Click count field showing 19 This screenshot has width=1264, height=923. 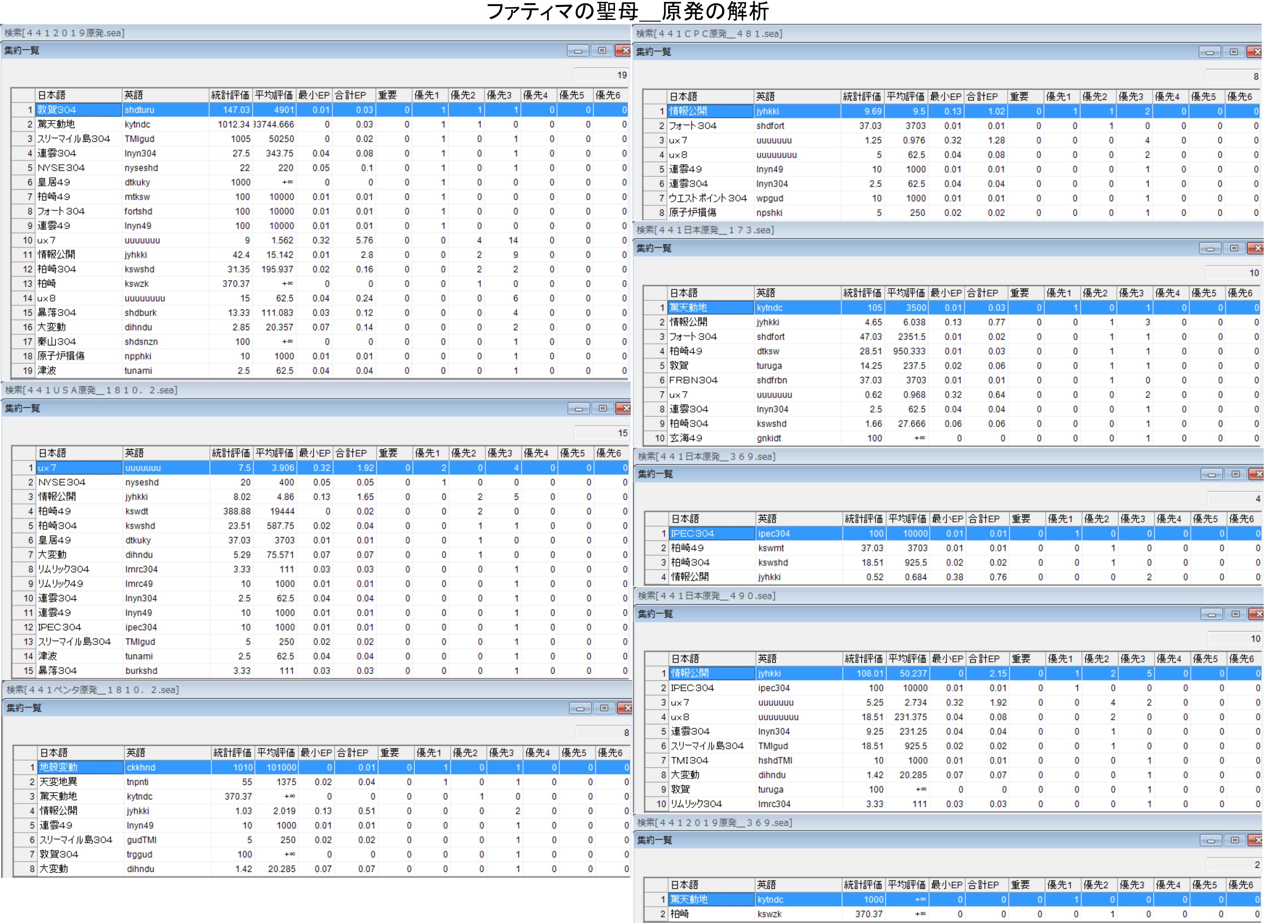pos(602,75)
